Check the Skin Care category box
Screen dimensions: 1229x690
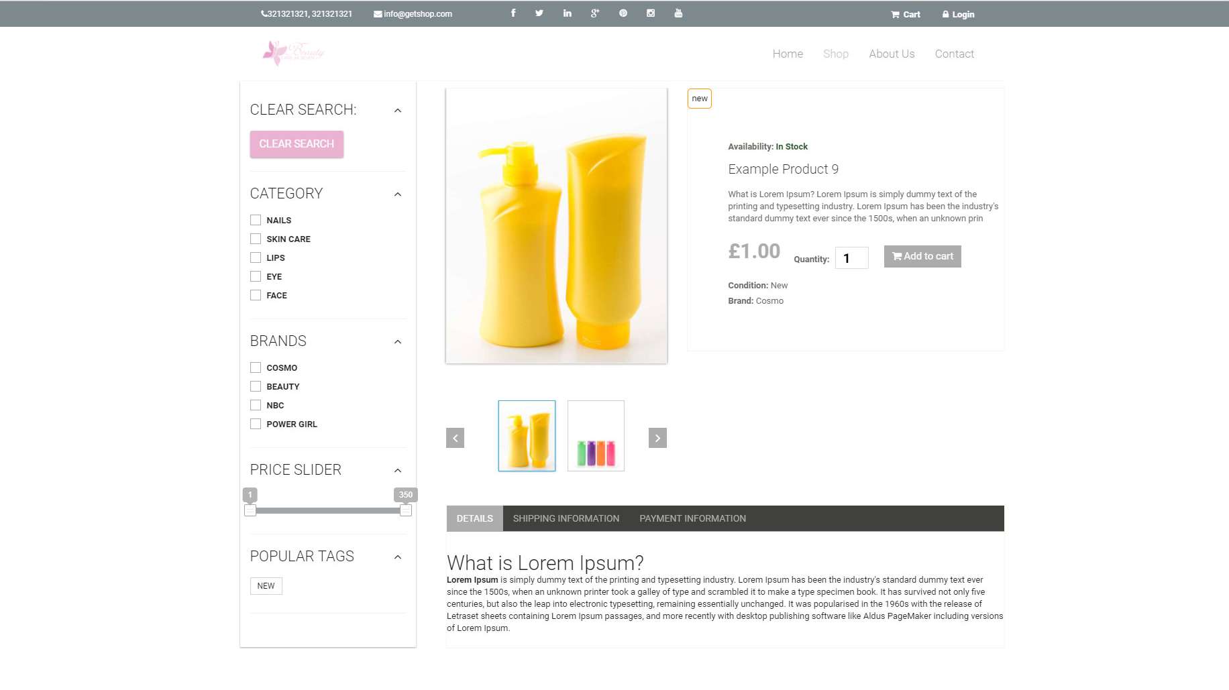[x=256, y=239]
